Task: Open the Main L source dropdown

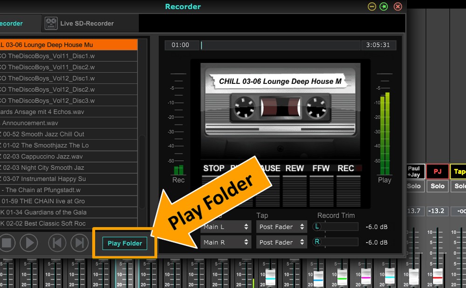Action: 226,227
